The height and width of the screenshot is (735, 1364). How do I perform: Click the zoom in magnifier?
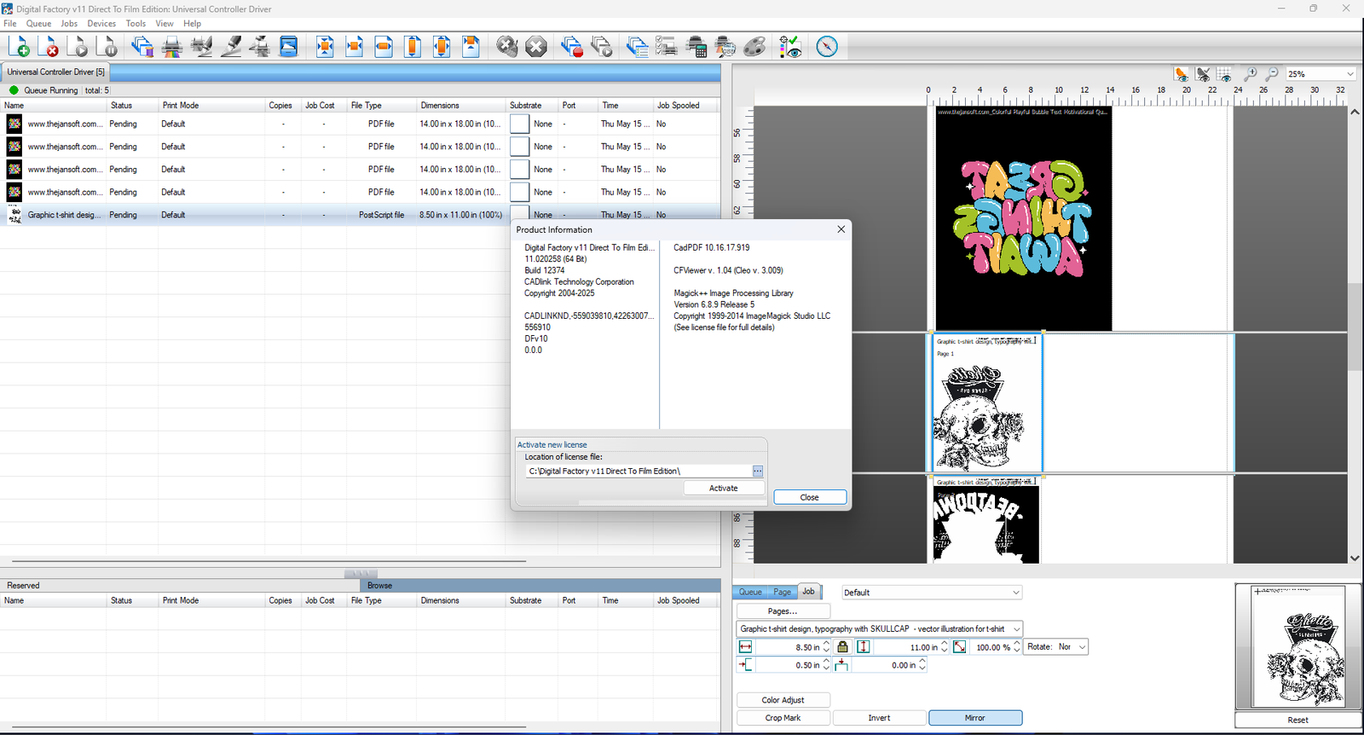[x=1250, y=74]
